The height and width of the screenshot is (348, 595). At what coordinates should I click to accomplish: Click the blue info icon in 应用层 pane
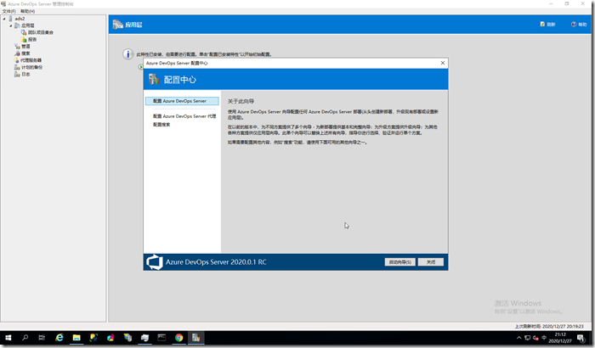click(127, 54)
